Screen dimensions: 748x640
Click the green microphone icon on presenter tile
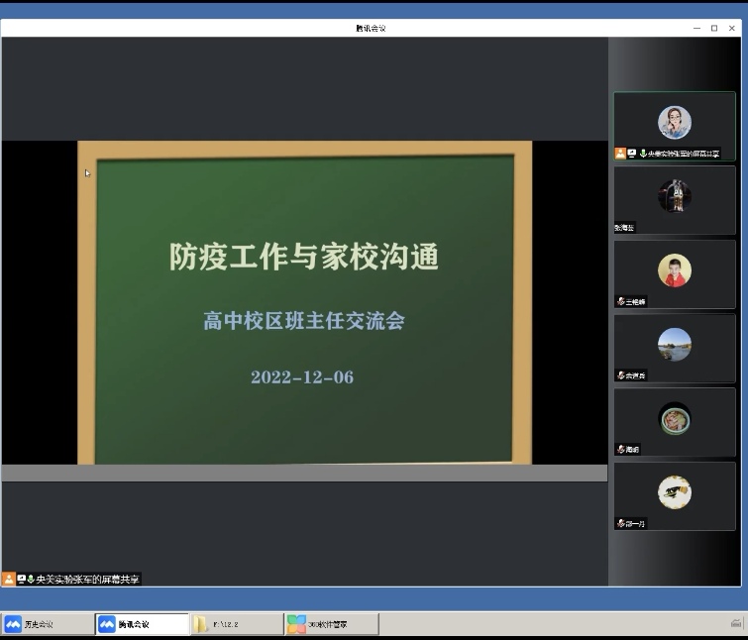[642, 154]
